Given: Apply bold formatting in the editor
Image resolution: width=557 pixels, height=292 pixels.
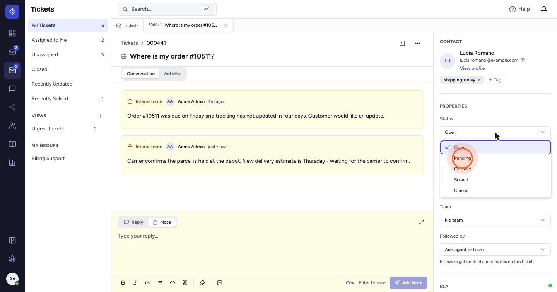Looking at the screenshot, I should 123,283.
